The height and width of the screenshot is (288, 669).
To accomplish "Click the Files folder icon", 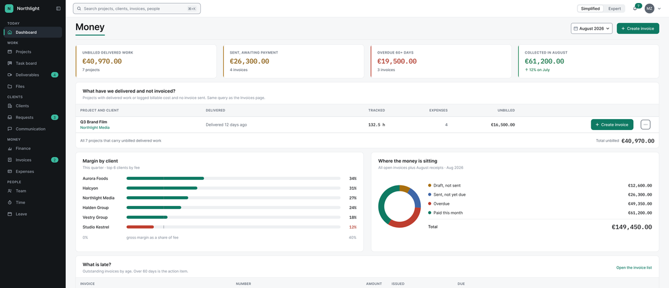I will pyautogui.click(x=10, y=86).
